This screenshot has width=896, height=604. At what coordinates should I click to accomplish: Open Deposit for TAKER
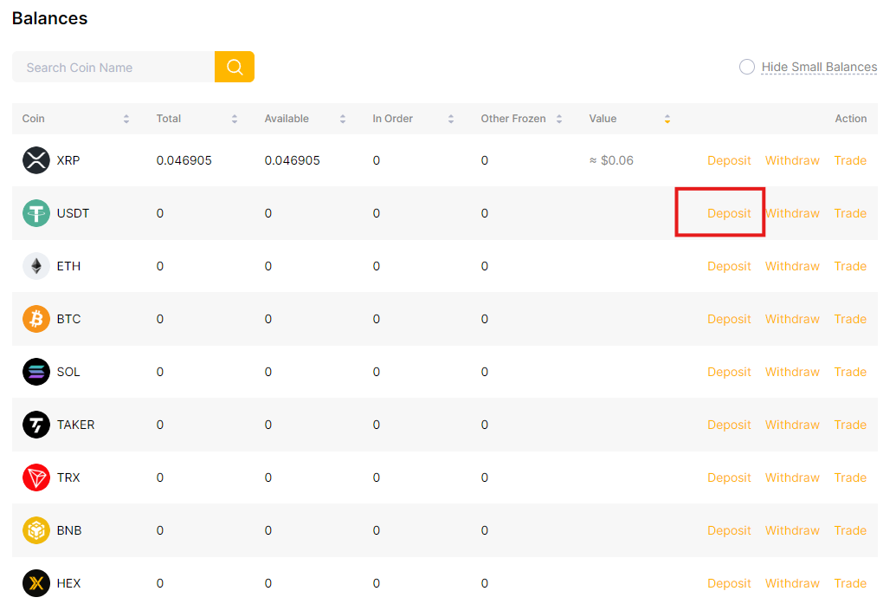click(729, 425)
